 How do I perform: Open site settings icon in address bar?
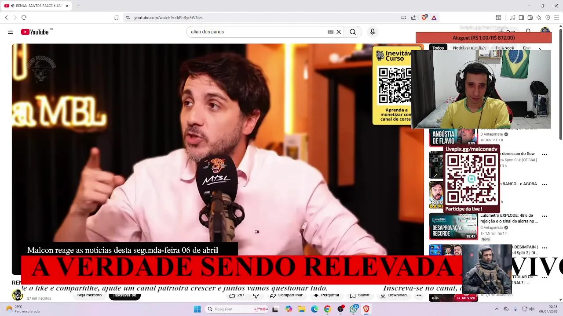pos(128,18)
